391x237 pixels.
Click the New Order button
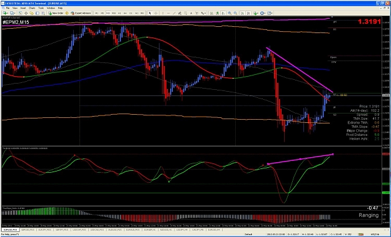(56, 13)
